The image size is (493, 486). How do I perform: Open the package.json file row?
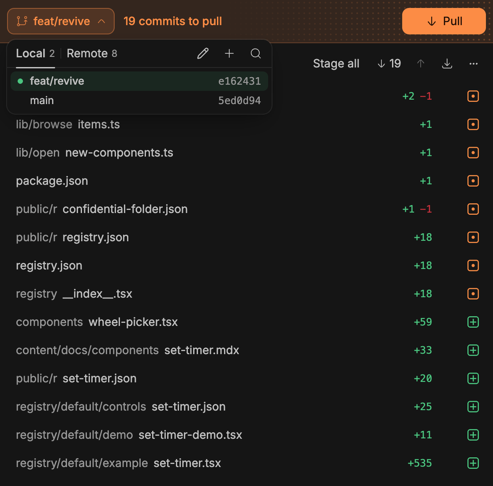point(246,181)
